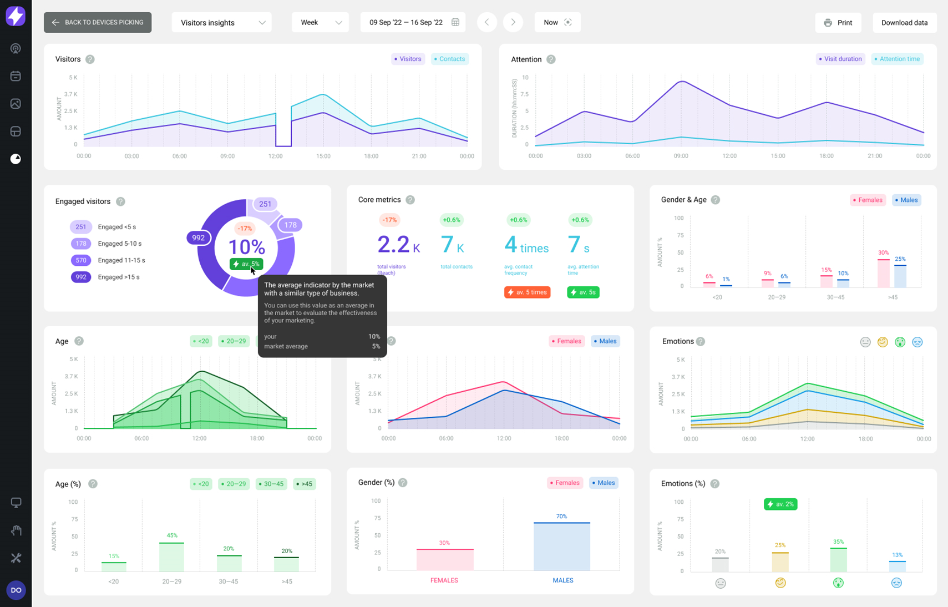Open the tools wrench icon in the sidebar
The image size is (948, 607).
(16, 558)
